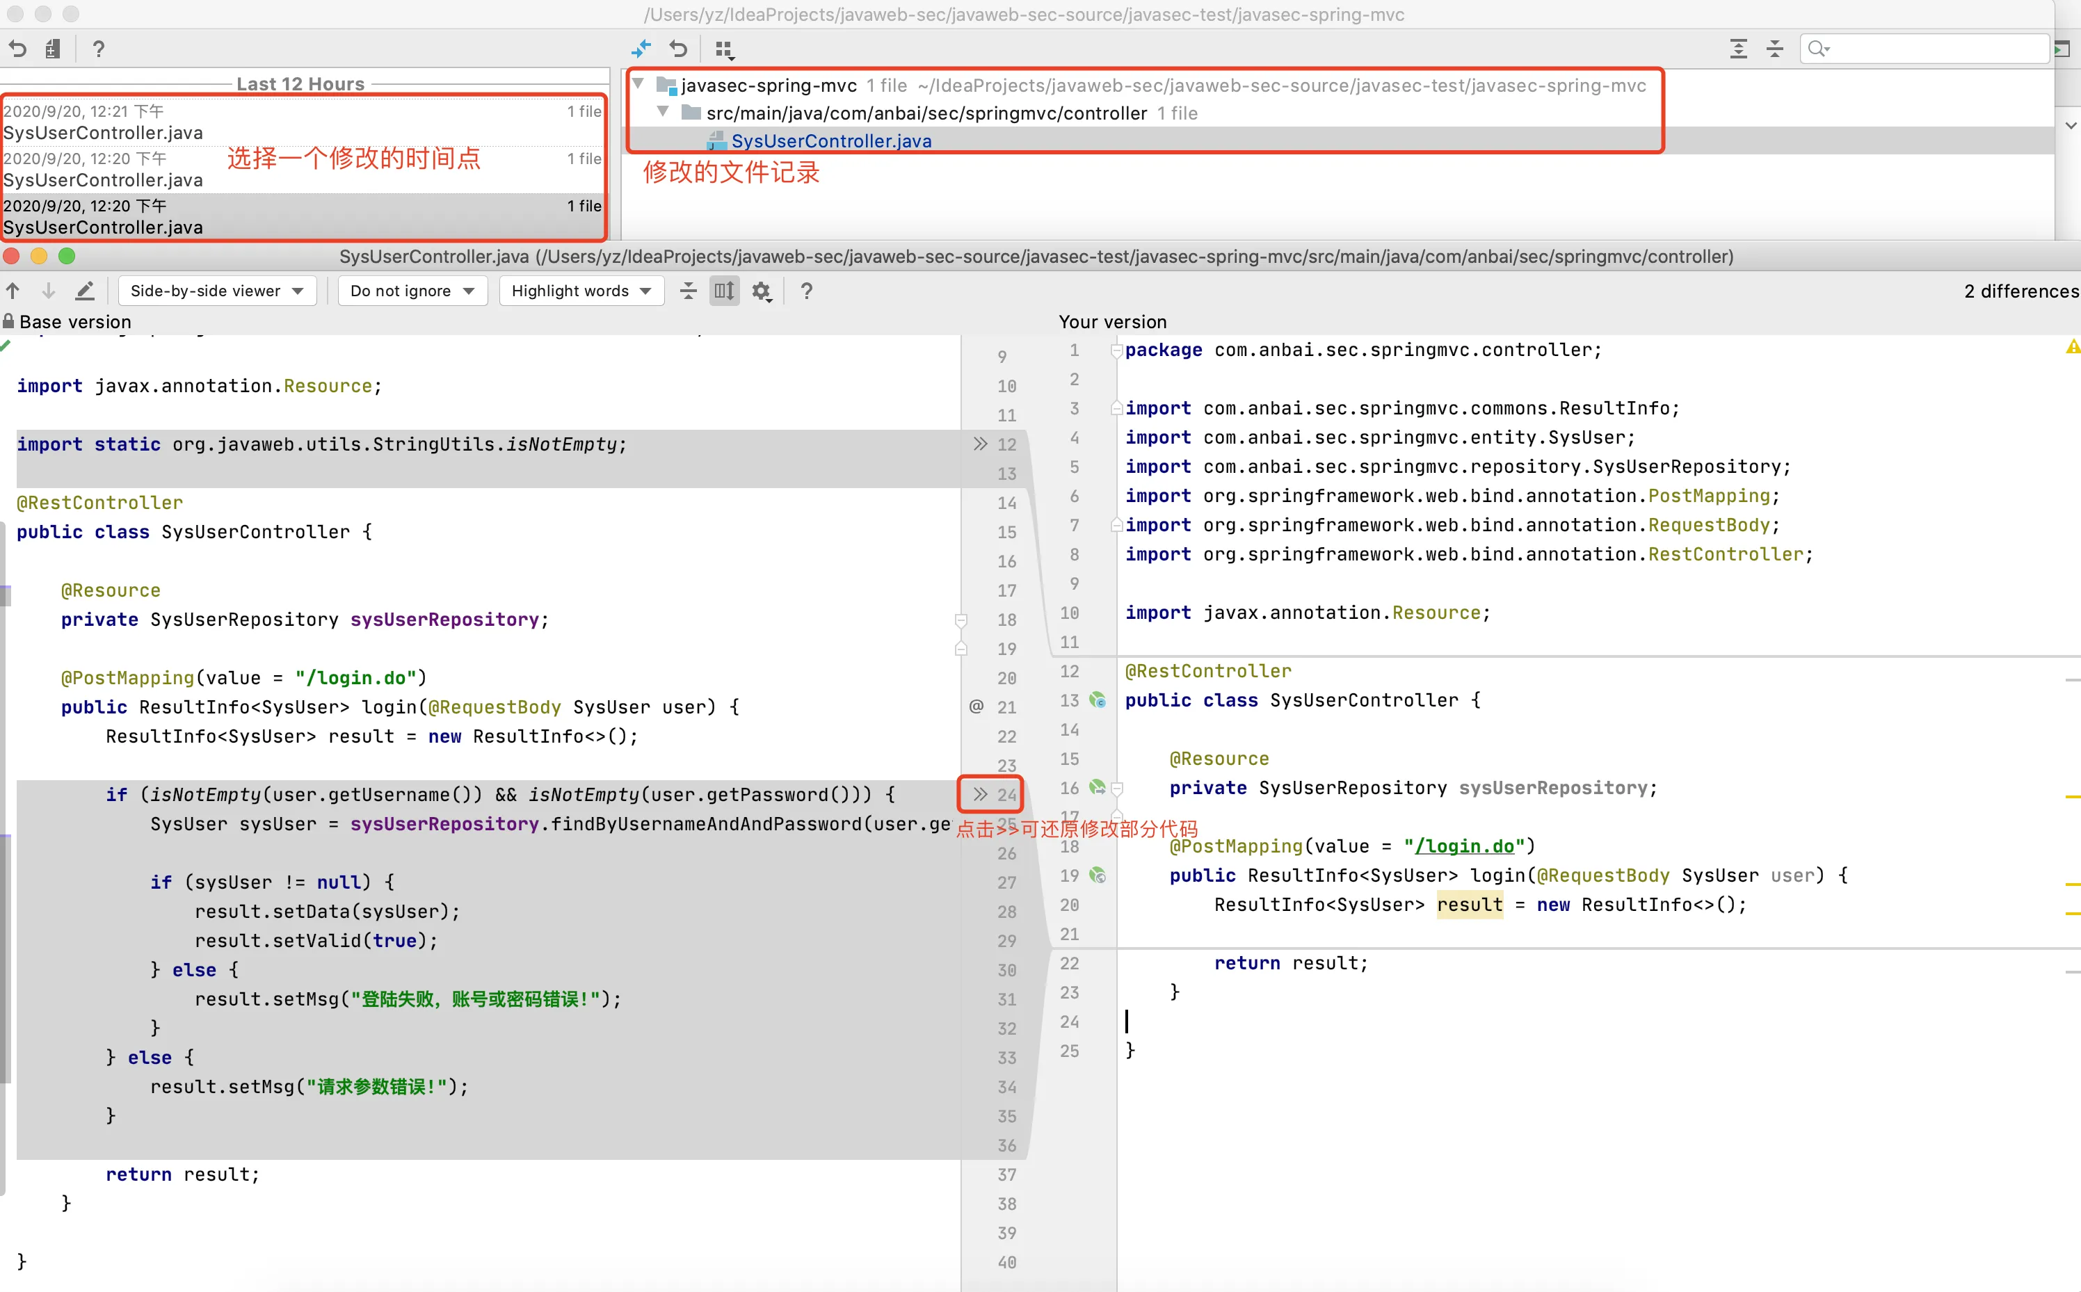2081x1292 pixels.
Task: Go to the previous difference arrow
Action: click(13, 291)
